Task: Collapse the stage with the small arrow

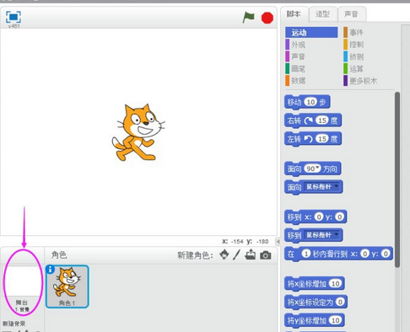Action: click(x=278, y=241)
